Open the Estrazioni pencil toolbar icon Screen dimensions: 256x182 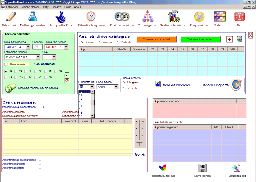pos(11,16)
